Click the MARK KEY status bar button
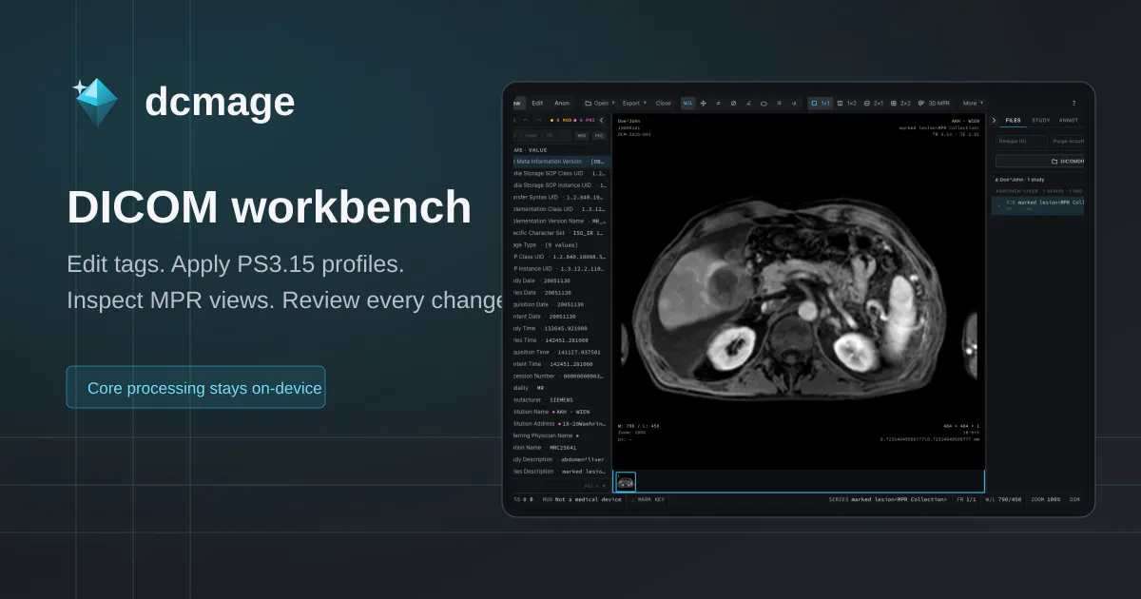This screenshot has height=599, width=1141. coord(650,499)
